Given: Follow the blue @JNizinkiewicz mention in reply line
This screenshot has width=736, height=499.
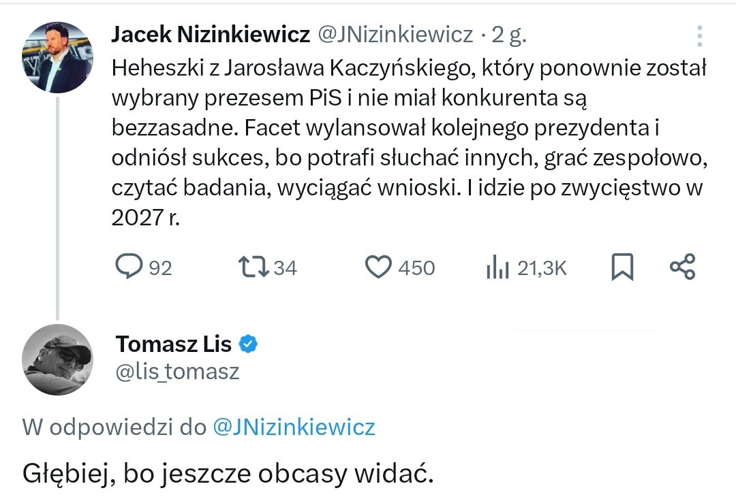Looking at the screenshot, I should (294, 427).
